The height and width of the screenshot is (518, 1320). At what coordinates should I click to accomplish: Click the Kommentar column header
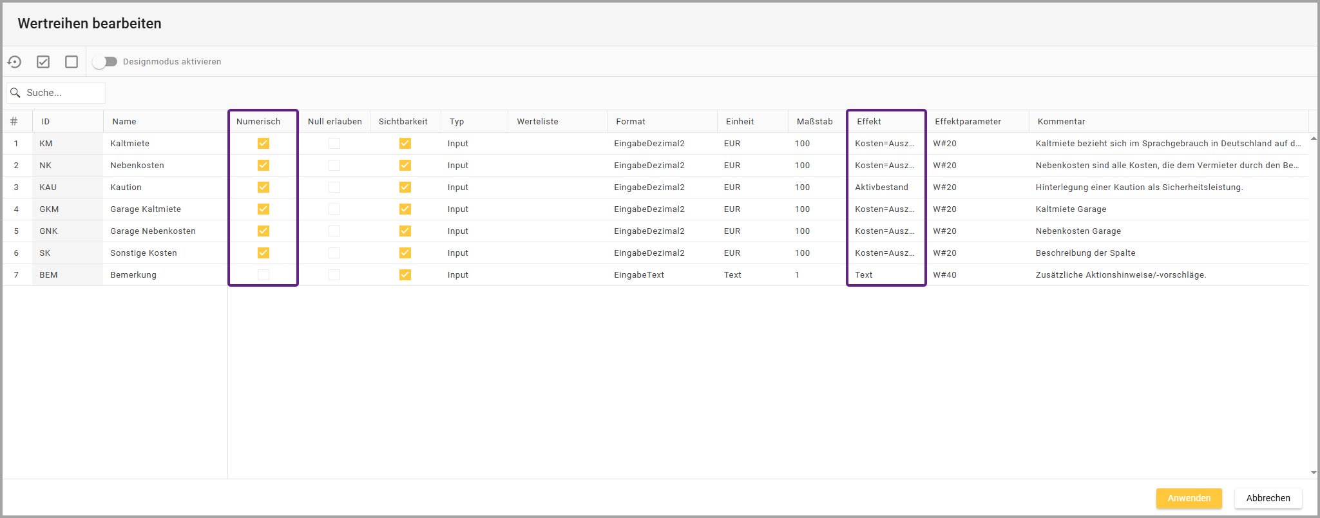1061,122
